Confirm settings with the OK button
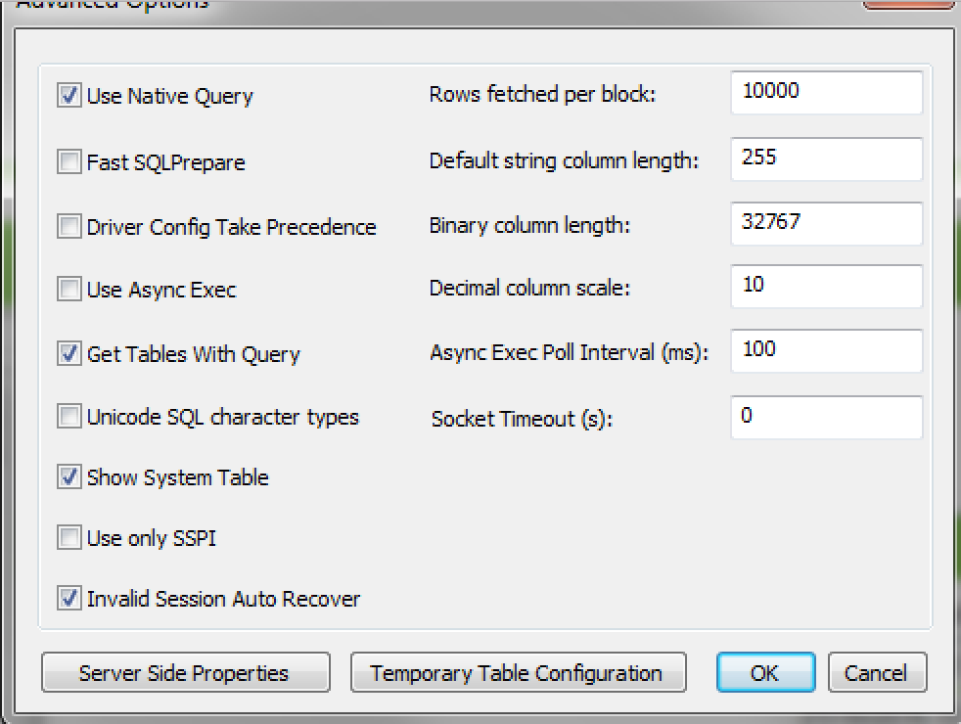This screenshot has height=724, width=961. click(764, 673)
